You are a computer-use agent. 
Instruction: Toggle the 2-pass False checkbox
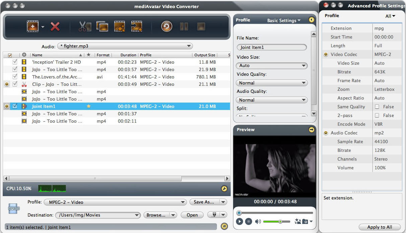tap(377, 115)
